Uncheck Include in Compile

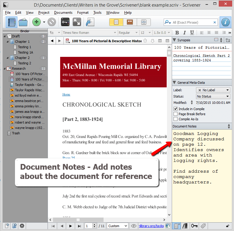pyautogui.click(x=175, y=109)
